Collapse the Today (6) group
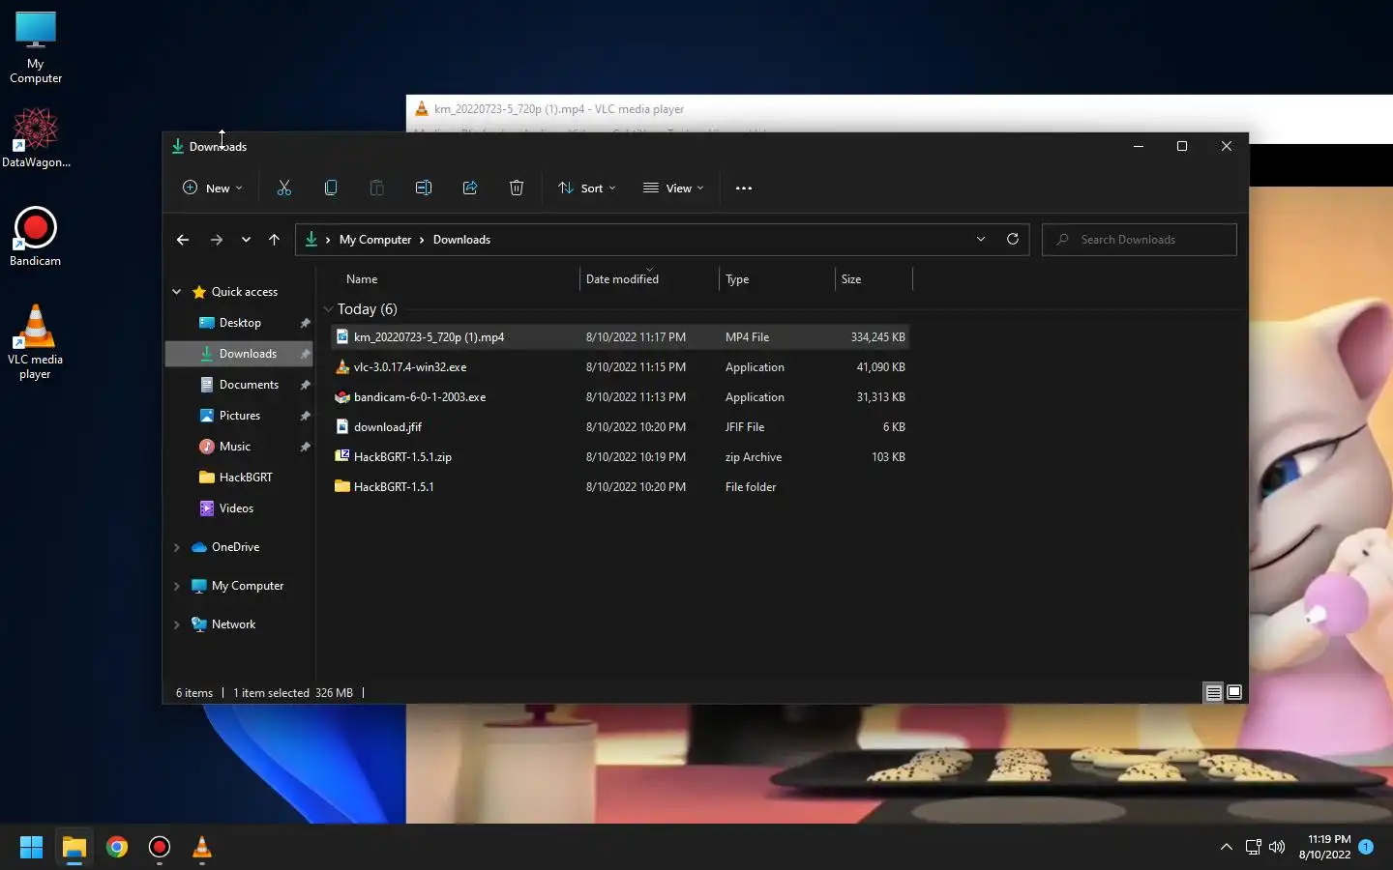Image resolution: width=1393 pixels, height=870 pixels. [x=328, y=309]
